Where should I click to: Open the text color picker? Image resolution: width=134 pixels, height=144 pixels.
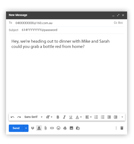79,117
